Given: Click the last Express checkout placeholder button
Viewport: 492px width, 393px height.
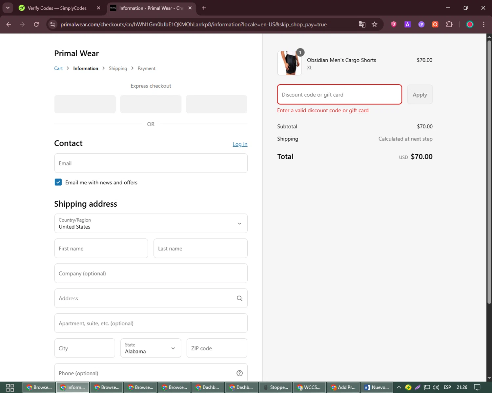Looking at the screenshot, I should [216, 104].
